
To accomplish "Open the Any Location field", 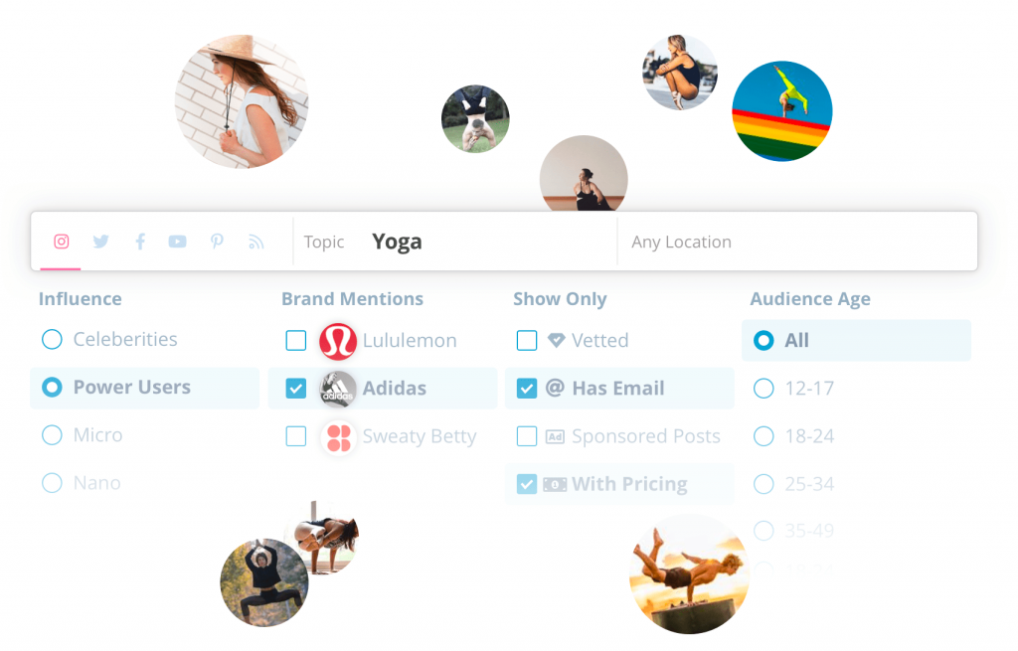I will pyautogui.click(x=796, y=242).
